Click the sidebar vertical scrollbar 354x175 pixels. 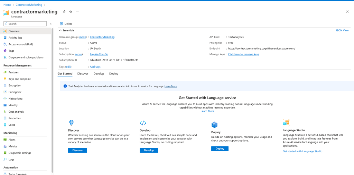[53, 100]
